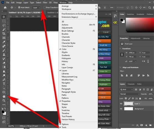
Task: Switch to the Channels tab in the Layers panel
Action: (131, 84)
